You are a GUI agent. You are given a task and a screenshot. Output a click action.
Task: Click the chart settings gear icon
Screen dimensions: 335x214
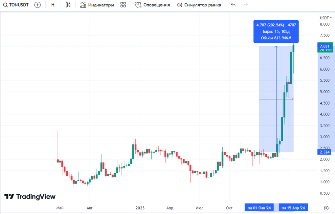point(326,208)
